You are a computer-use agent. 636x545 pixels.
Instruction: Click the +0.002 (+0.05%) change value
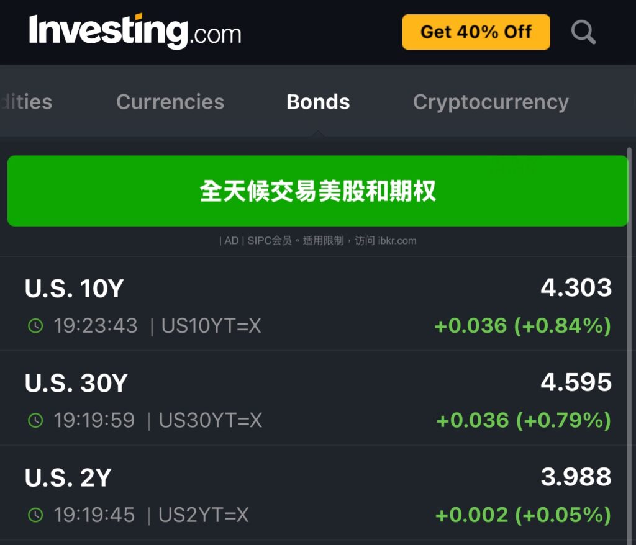[523, 515]
